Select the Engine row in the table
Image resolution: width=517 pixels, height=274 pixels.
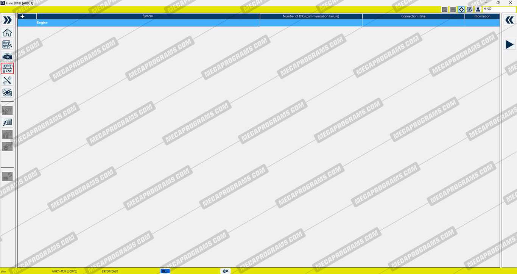tap(148, 23)
